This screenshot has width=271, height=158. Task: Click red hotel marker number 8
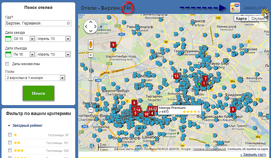233,110
